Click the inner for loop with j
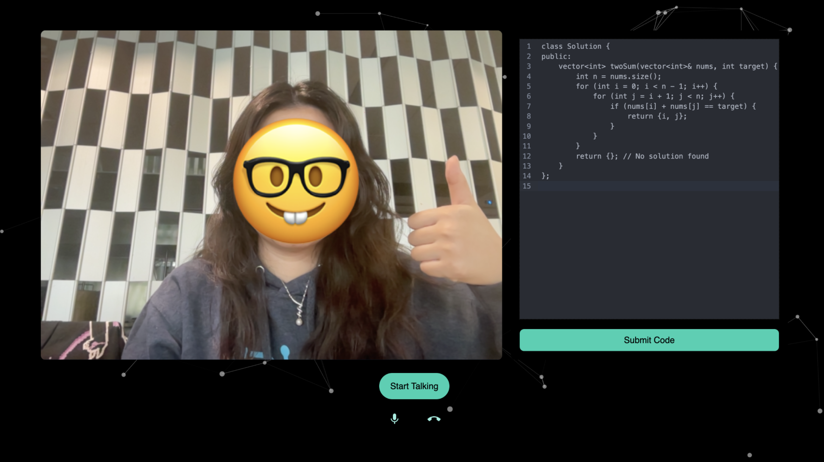 [663, 96]
